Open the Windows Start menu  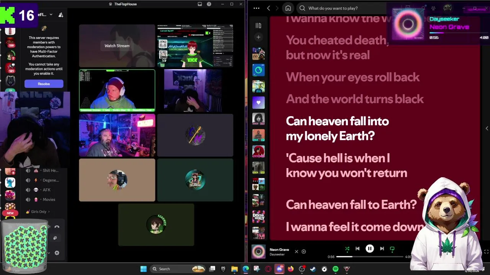click(x=143, y=269)
